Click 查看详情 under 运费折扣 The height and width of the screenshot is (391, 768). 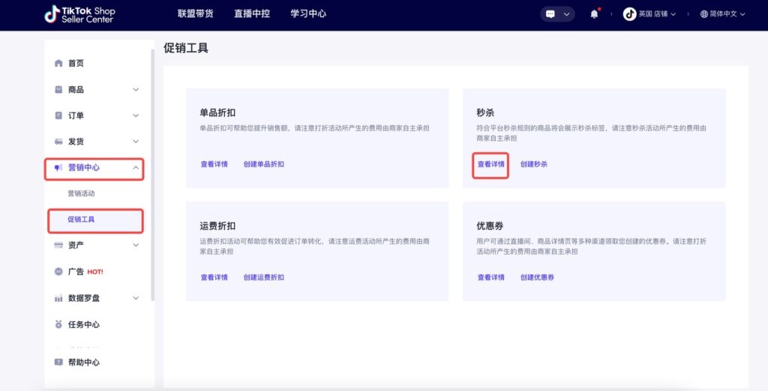coord(214,277)
